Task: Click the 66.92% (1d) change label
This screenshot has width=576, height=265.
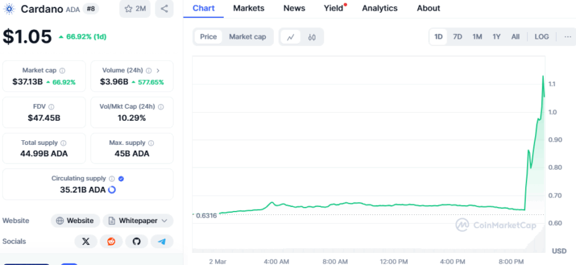Action: [x=82, y=37]
